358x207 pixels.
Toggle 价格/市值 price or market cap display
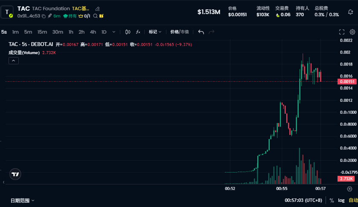tap(180, 32)
